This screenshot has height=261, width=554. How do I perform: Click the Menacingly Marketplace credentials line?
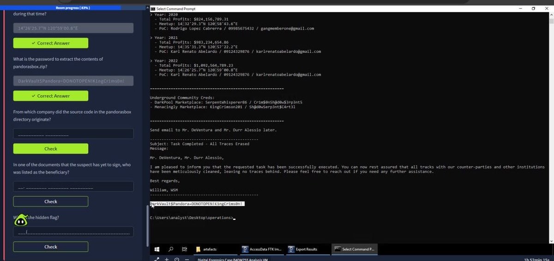(223, 107)
